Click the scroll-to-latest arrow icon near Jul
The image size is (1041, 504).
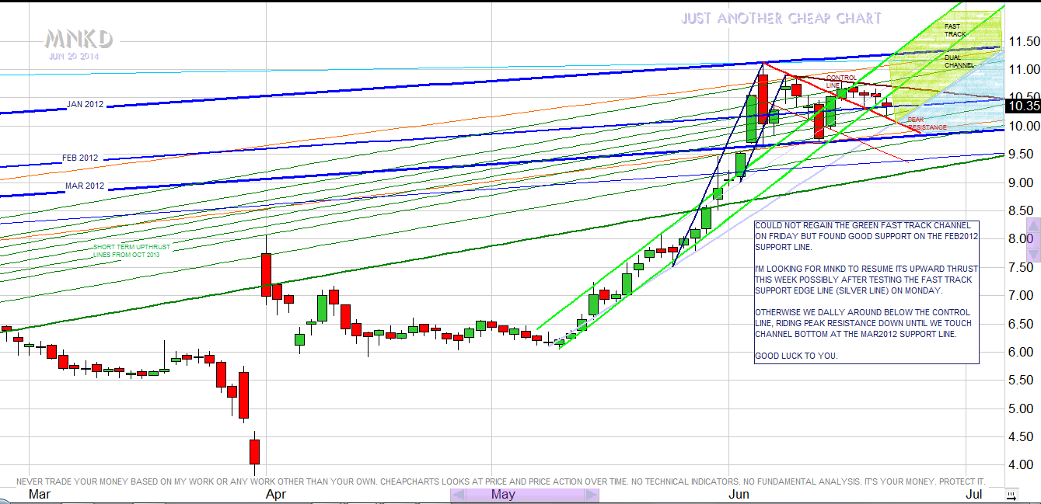tap(1011, 495)
